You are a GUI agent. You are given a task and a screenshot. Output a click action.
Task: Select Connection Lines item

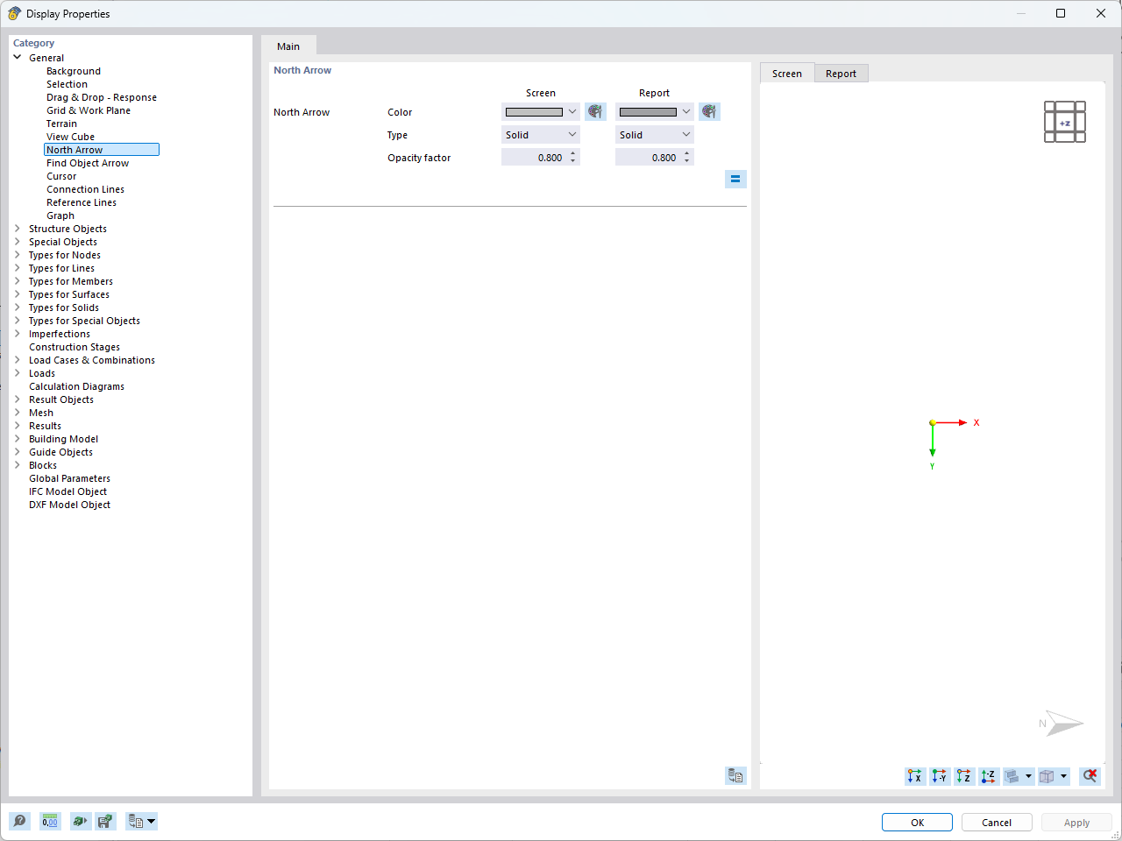85,189
